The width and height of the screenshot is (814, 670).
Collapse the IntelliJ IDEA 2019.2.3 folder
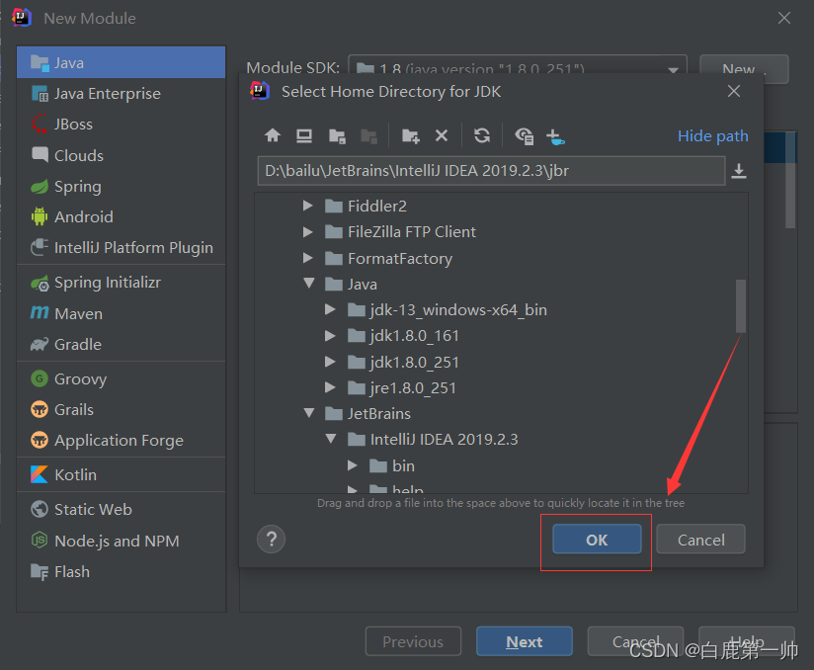tap(331, 439)
